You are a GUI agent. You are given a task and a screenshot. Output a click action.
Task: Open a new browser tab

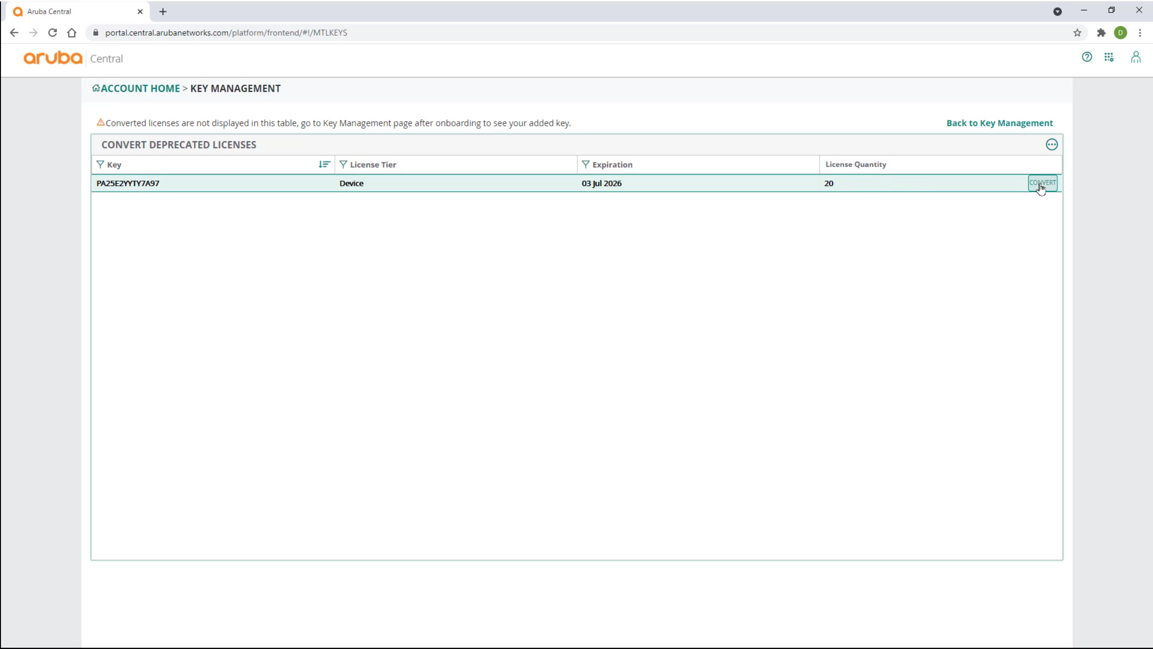click(x=163, y=11)
